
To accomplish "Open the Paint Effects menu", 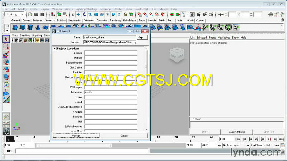I will click(142, 9).
